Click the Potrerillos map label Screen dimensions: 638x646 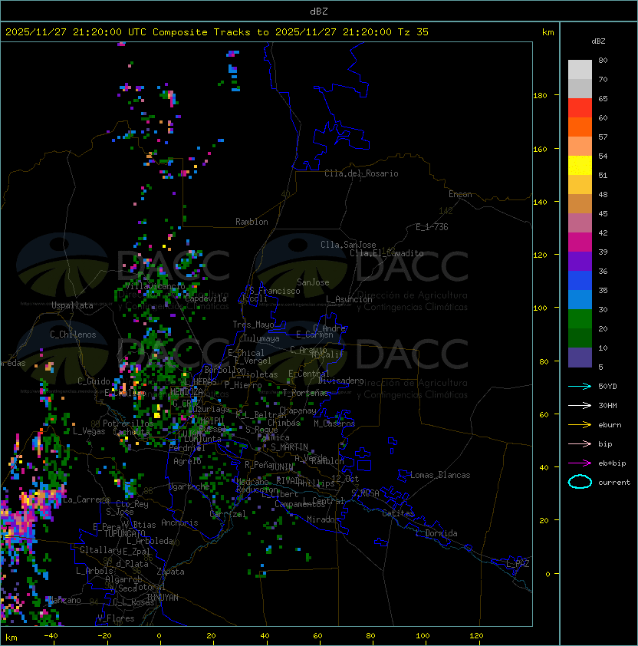[x=128, y=424]
